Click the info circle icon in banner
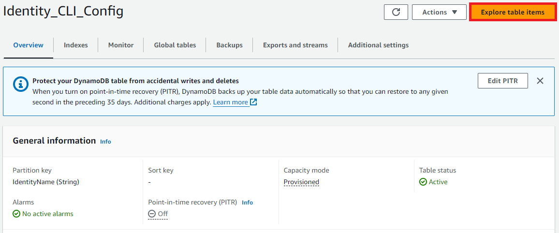The width and height of the screenshot is (559, 233). (20, 84)
